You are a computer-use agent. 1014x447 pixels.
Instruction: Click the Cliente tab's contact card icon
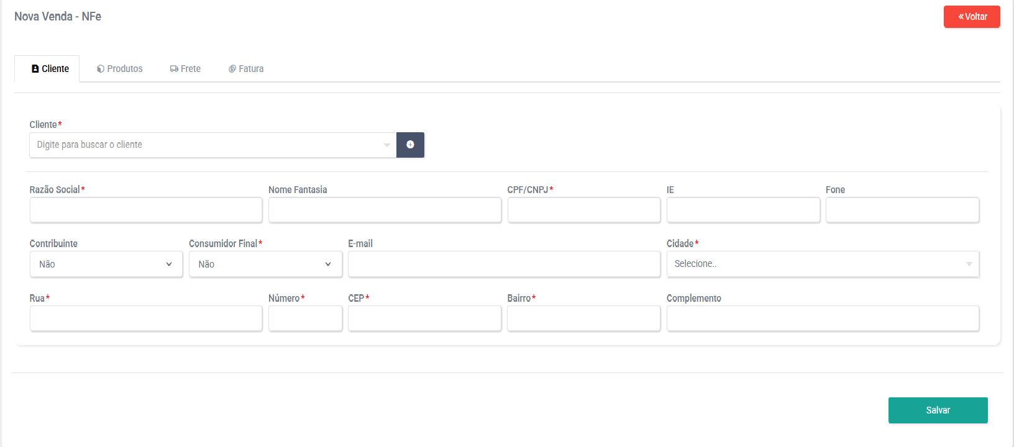coord(35,68)
